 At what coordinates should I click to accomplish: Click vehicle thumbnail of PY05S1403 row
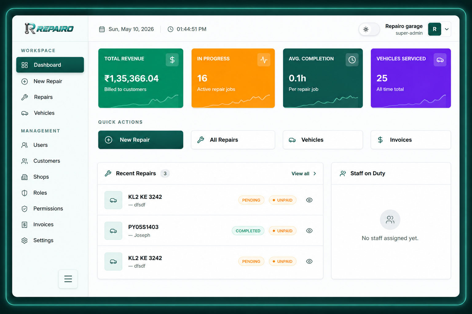[x=113, y=231]
